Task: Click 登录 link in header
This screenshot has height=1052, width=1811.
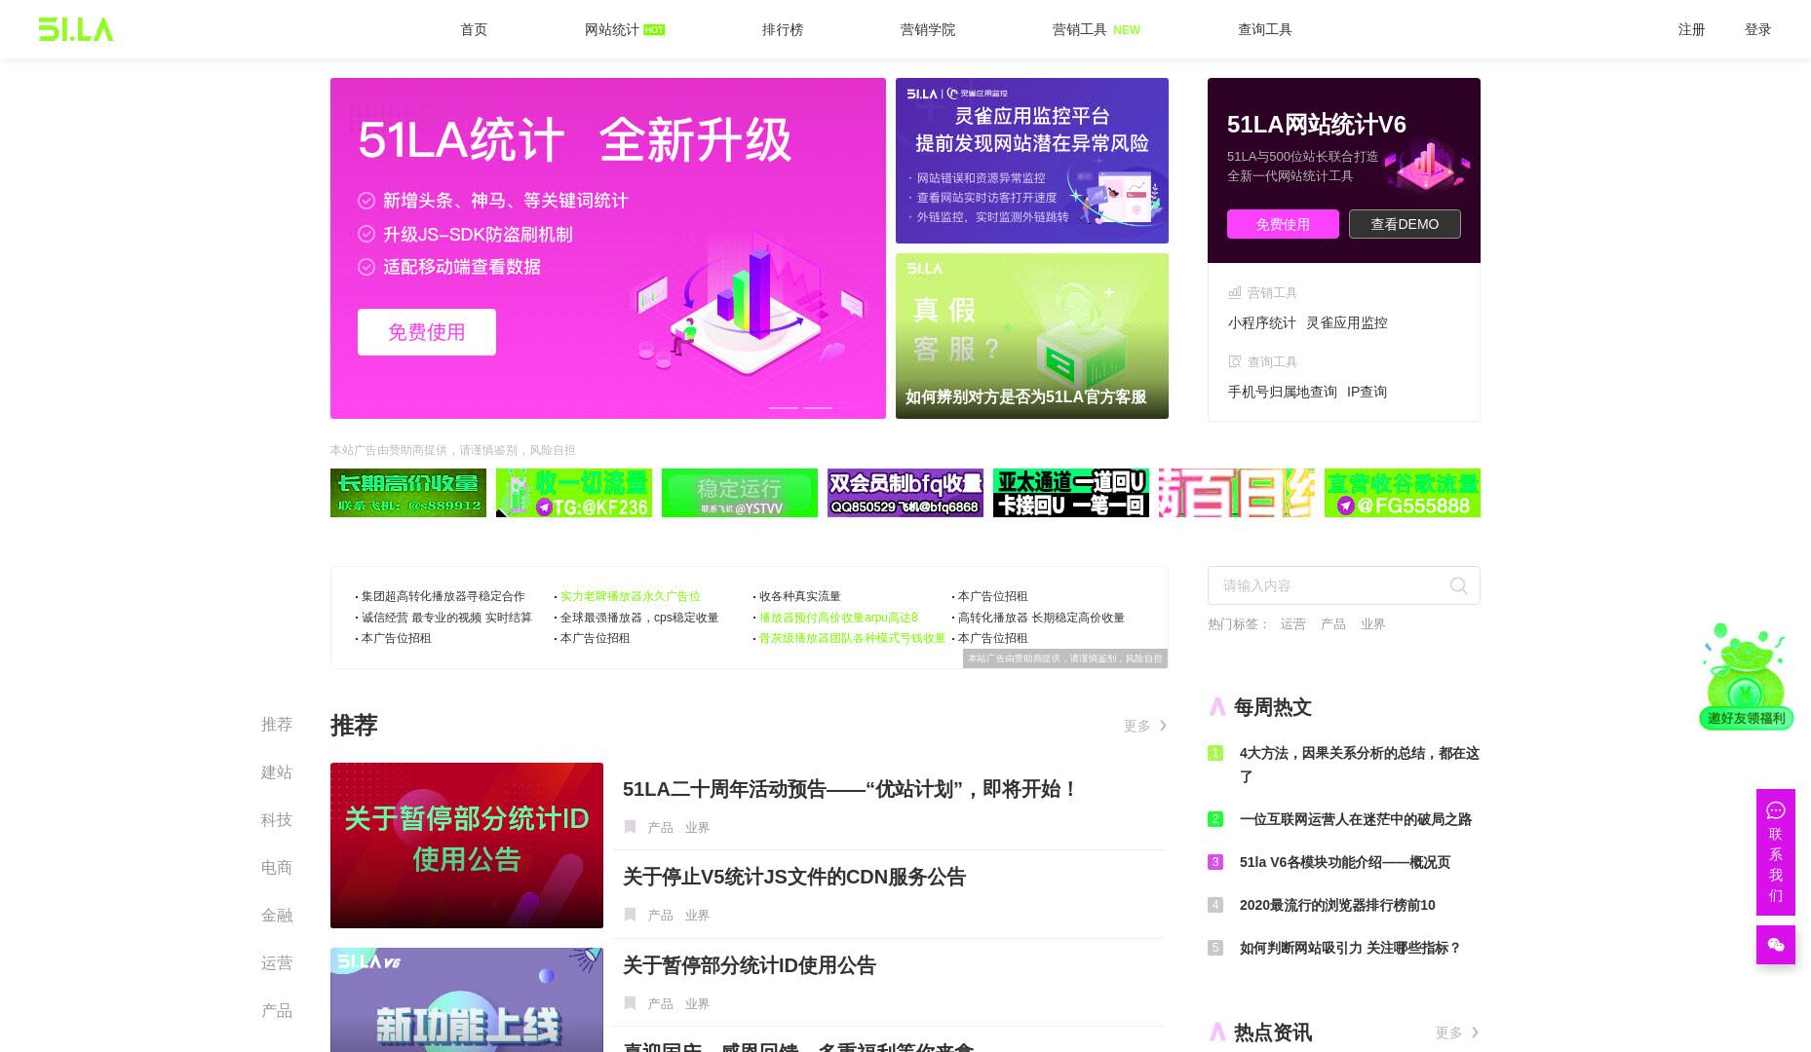Action: pyautogui.click(x=1757, y=29)
